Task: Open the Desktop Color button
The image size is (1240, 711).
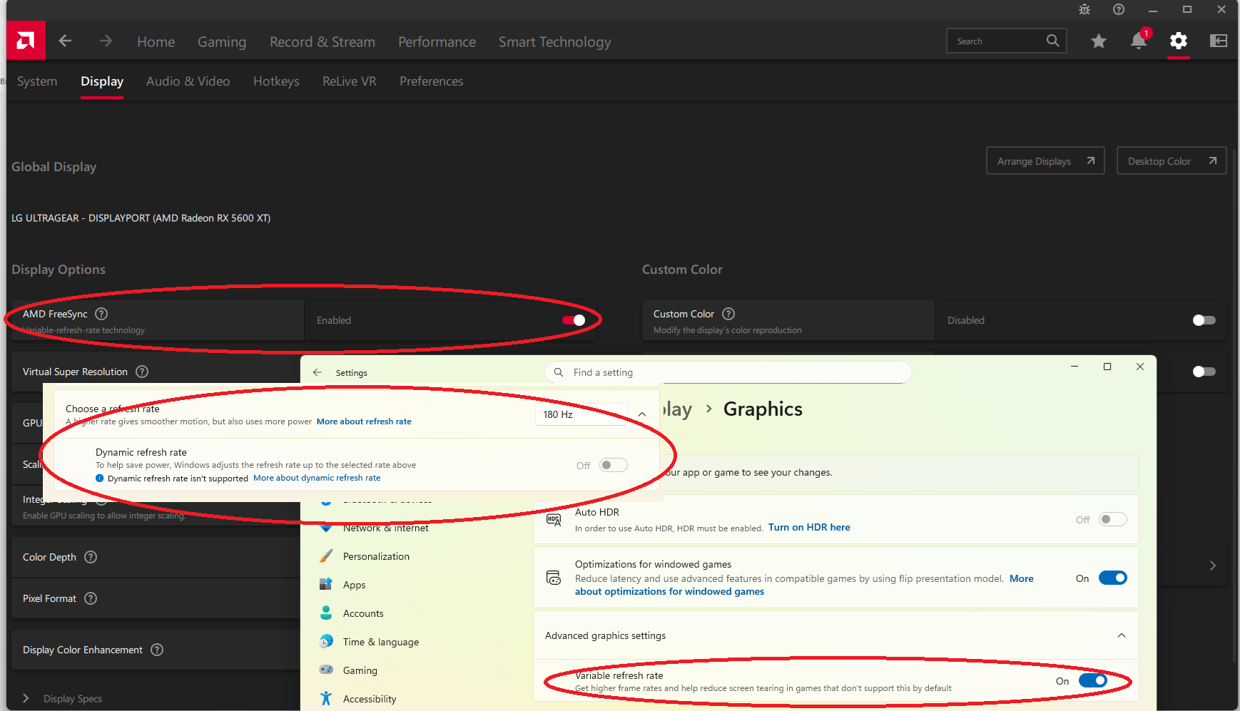Action: 1171,161
